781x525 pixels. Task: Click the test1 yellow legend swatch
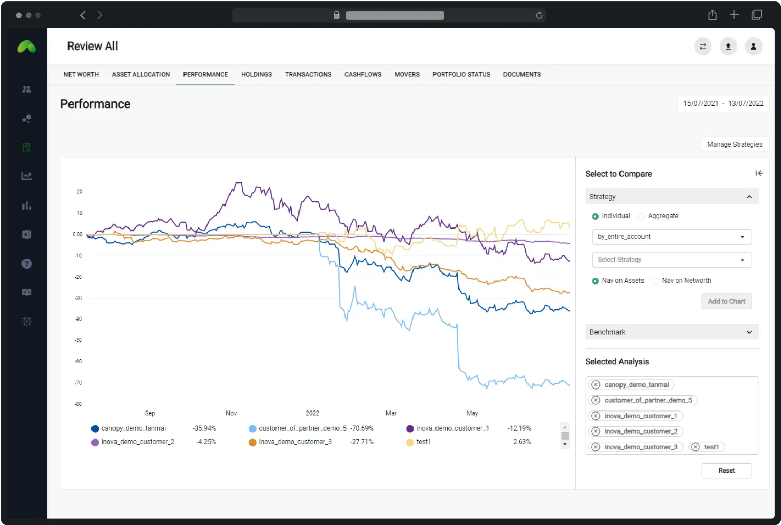tap(410, 442)
